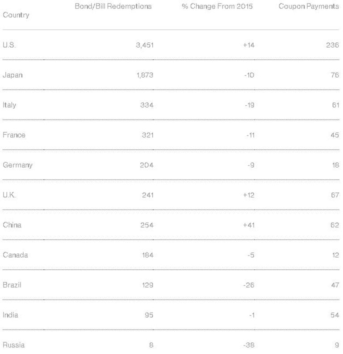Select Japan's 1,873 redemptions value

coord(145,75)
